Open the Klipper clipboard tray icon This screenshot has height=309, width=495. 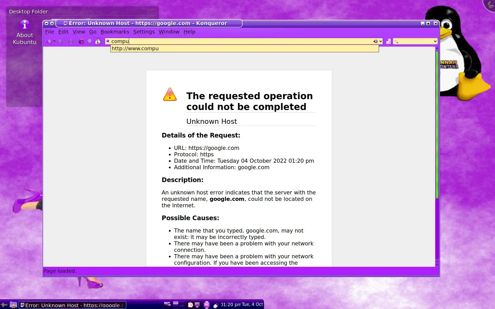pos(190,305)
